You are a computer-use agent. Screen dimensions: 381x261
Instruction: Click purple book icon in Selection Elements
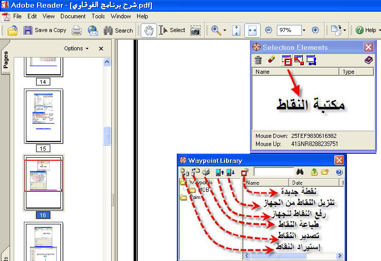[x=369, y=60]
